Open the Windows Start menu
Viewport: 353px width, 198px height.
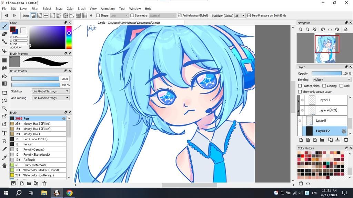[x=6, y=193]
